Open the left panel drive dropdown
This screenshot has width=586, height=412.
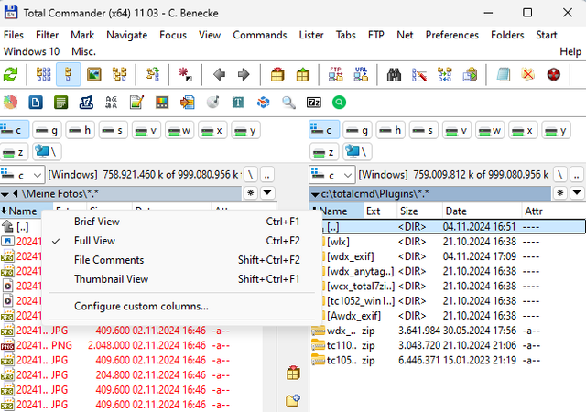(x=22, y=175)
